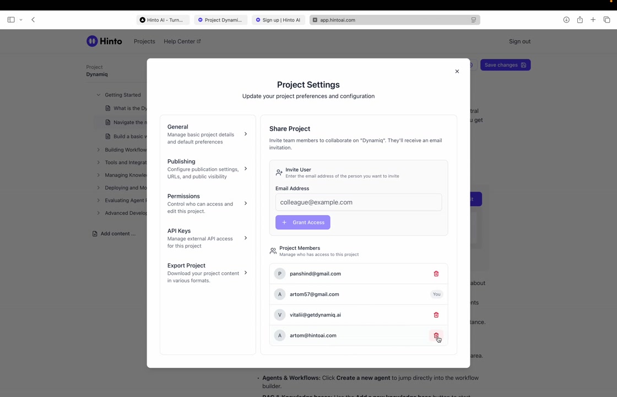Open the General settings section
Screen dimensions: 617x397
click(x=207, y=134)
